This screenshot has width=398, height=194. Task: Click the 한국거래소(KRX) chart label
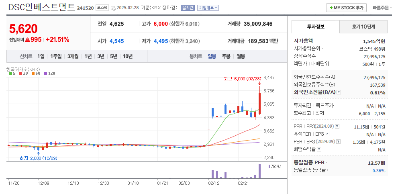pos(23,69)
